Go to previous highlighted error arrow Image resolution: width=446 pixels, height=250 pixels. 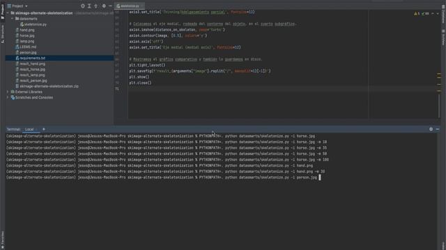(x=433, y=14)
